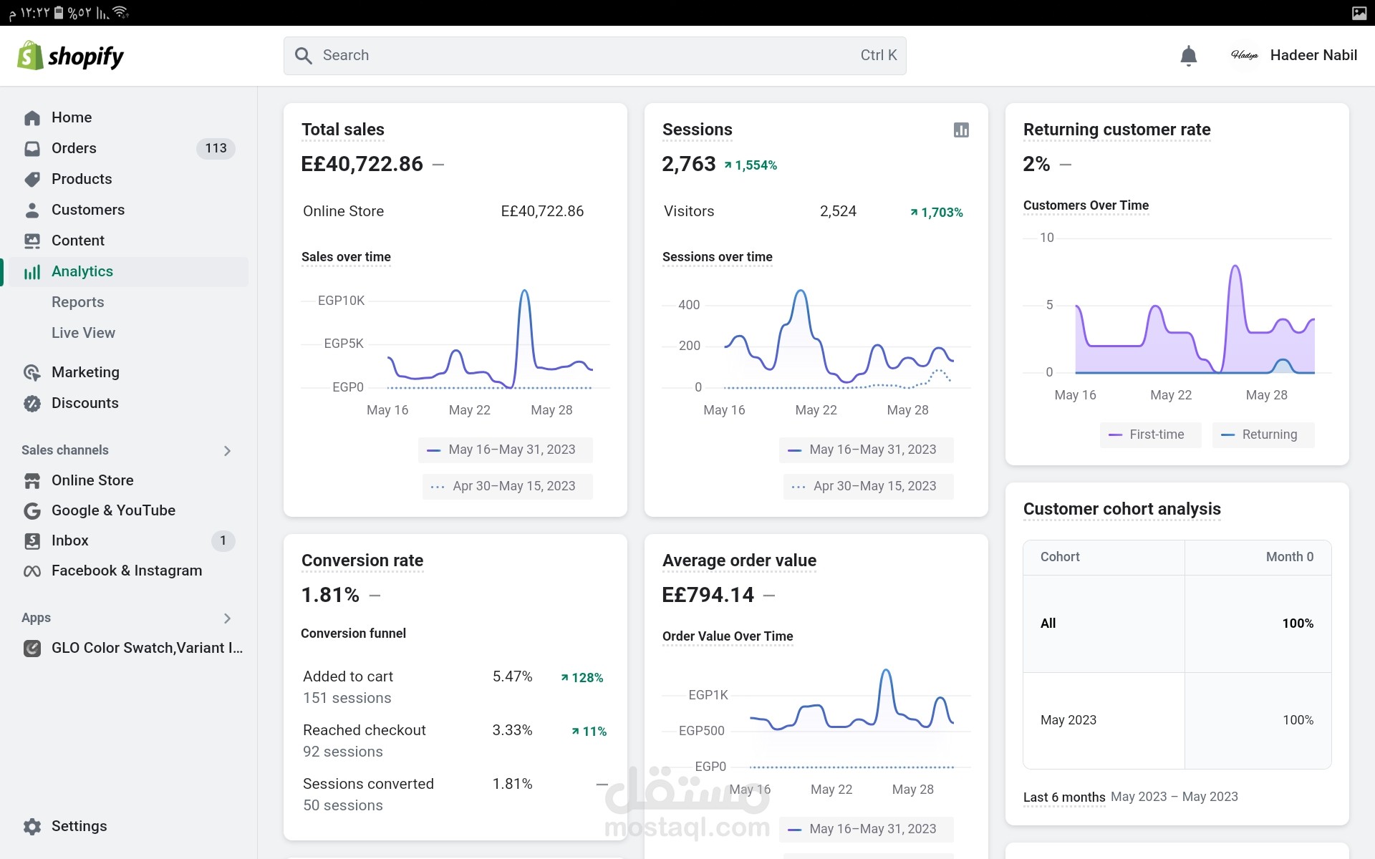Click the Shopify logo

point(70,56)
